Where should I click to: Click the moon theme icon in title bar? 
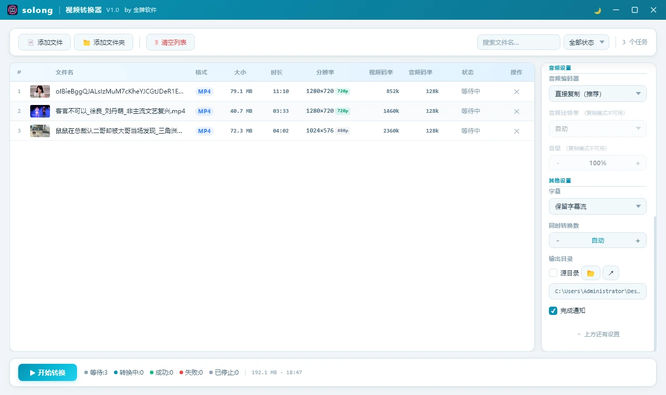point(597,10)
